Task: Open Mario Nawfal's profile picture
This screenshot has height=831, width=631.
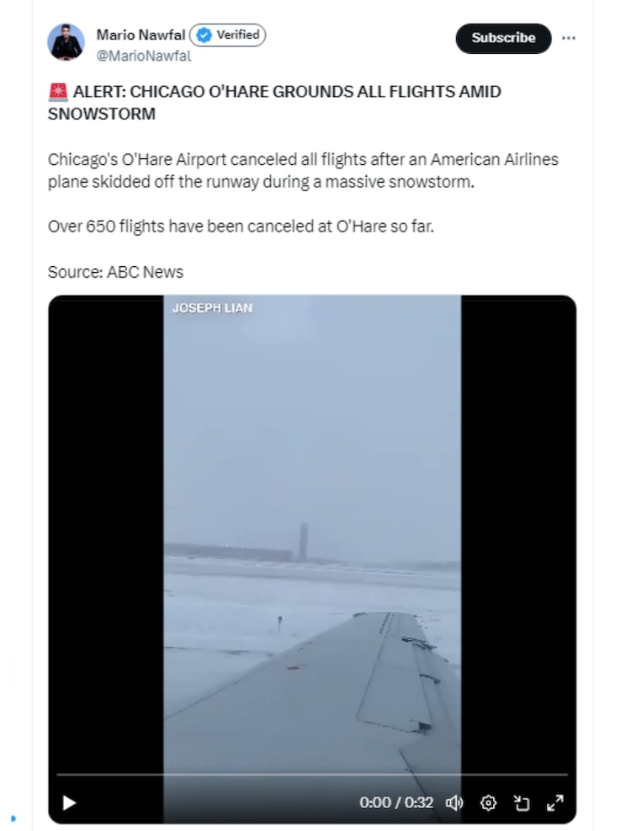Action: [x=66, y=42]
